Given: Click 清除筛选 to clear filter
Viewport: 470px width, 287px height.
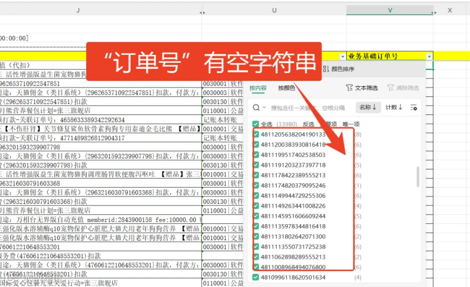Looking at the screenshot, I should (403, 88).
